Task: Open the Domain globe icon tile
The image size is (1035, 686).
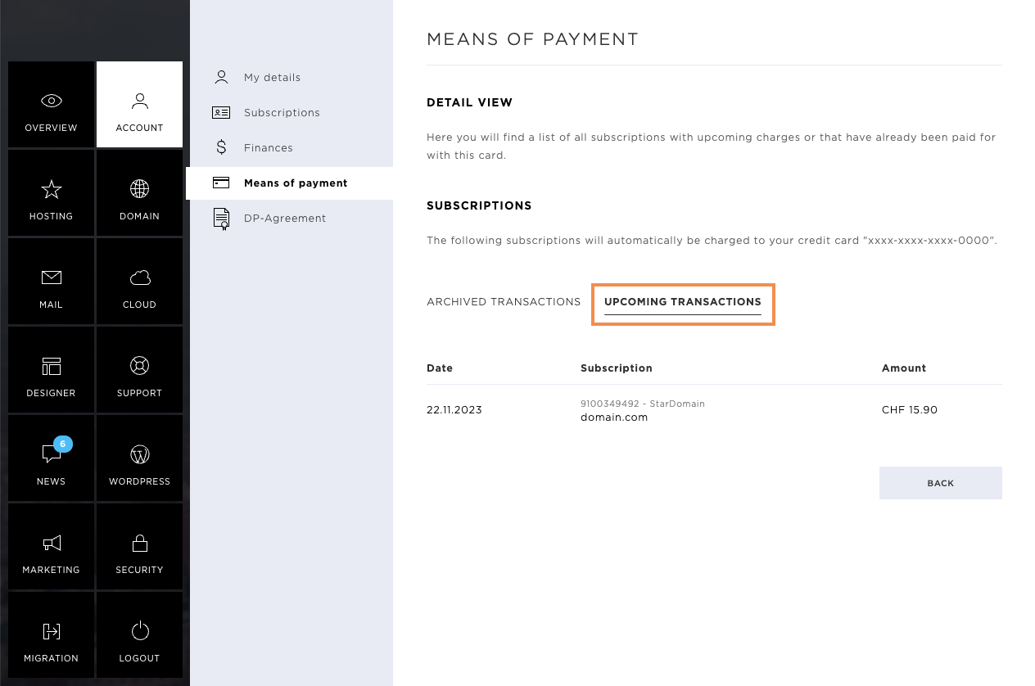Action: pyautogui.click(x=139, y=193)
